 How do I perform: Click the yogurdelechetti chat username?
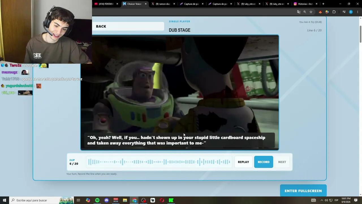(x=19, y=86)
